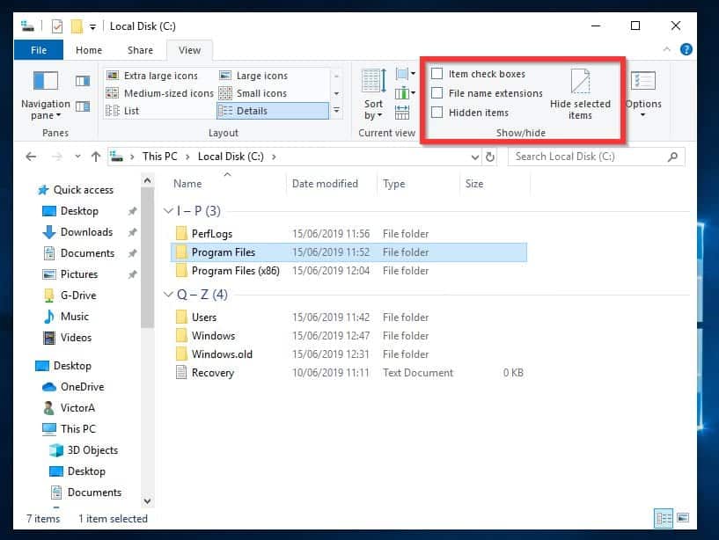The height and width of the screenshot is (540, 719).
Task: Sort by the Size column header
Action: [x=474, y=184]
